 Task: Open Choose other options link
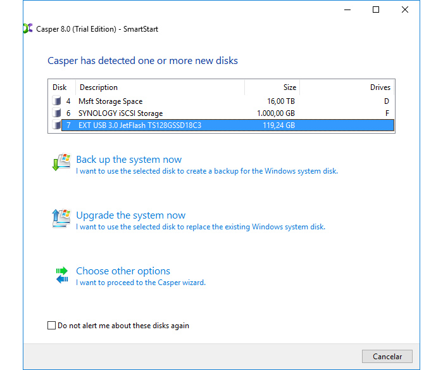(x=123, y=271)
